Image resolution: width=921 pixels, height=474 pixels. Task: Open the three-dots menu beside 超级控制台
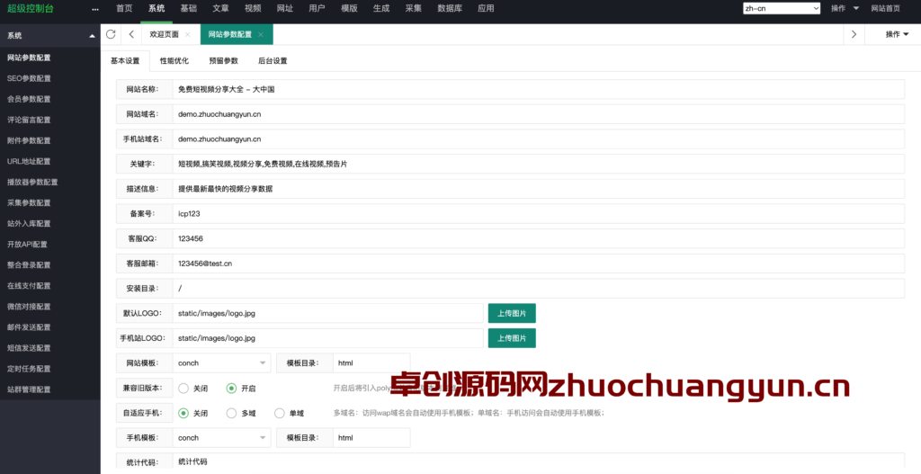(x=95, y=9)
